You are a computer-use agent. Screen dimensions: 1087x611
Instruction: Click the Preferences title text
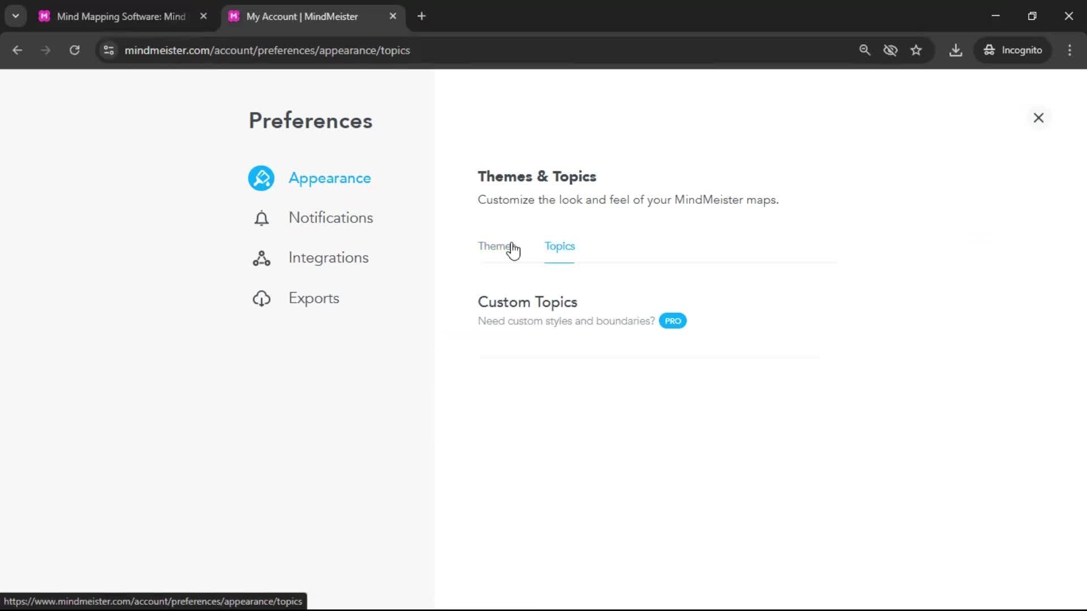tap(310, 121)
